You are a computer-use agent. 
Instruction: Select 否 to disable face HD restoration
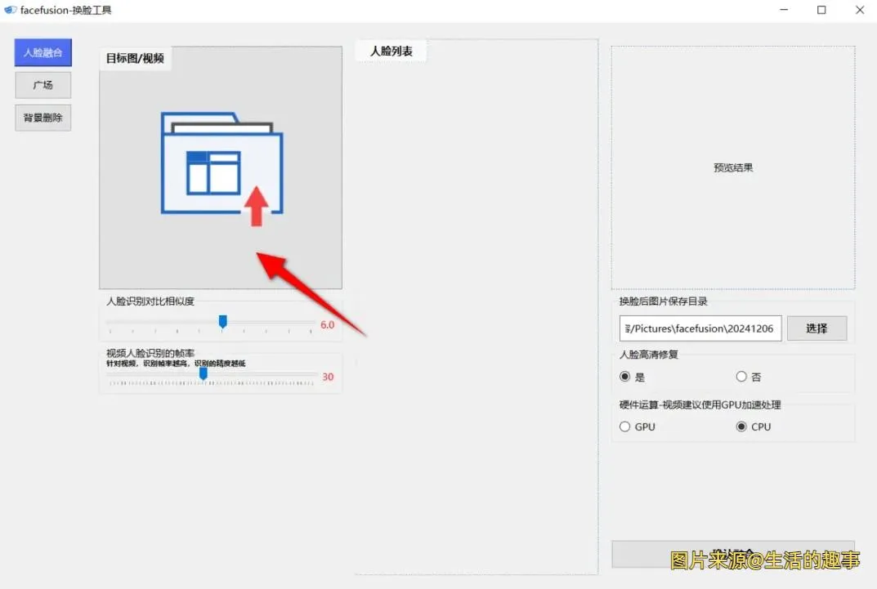point(742,377)
